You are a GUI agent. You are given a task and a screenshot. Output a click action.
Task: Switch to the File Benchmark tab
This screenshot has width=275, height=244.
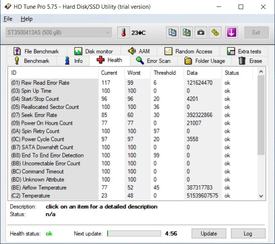click(37, 51)
